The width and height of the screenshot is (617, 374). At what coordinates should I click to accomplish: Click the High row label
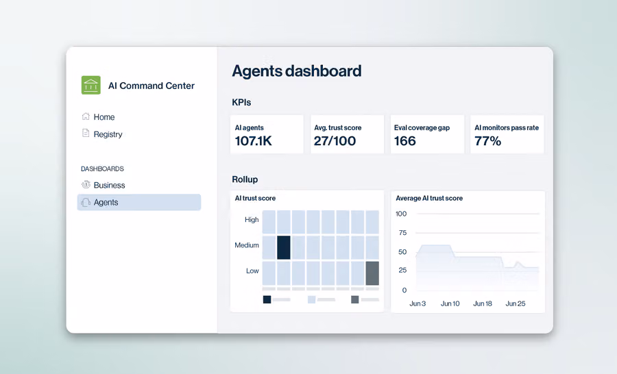pos(252,219)
